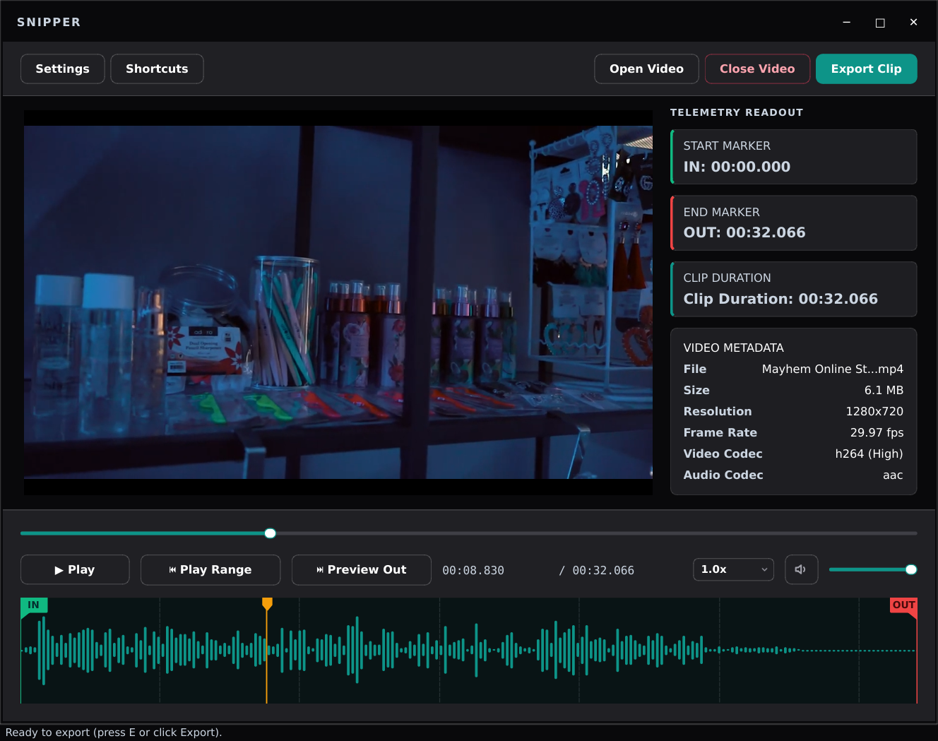Click the volume slider handle
938x741 pixels.
point(911,569)
